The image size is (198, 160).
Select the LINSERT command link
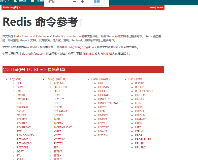(x=140, y=99)
